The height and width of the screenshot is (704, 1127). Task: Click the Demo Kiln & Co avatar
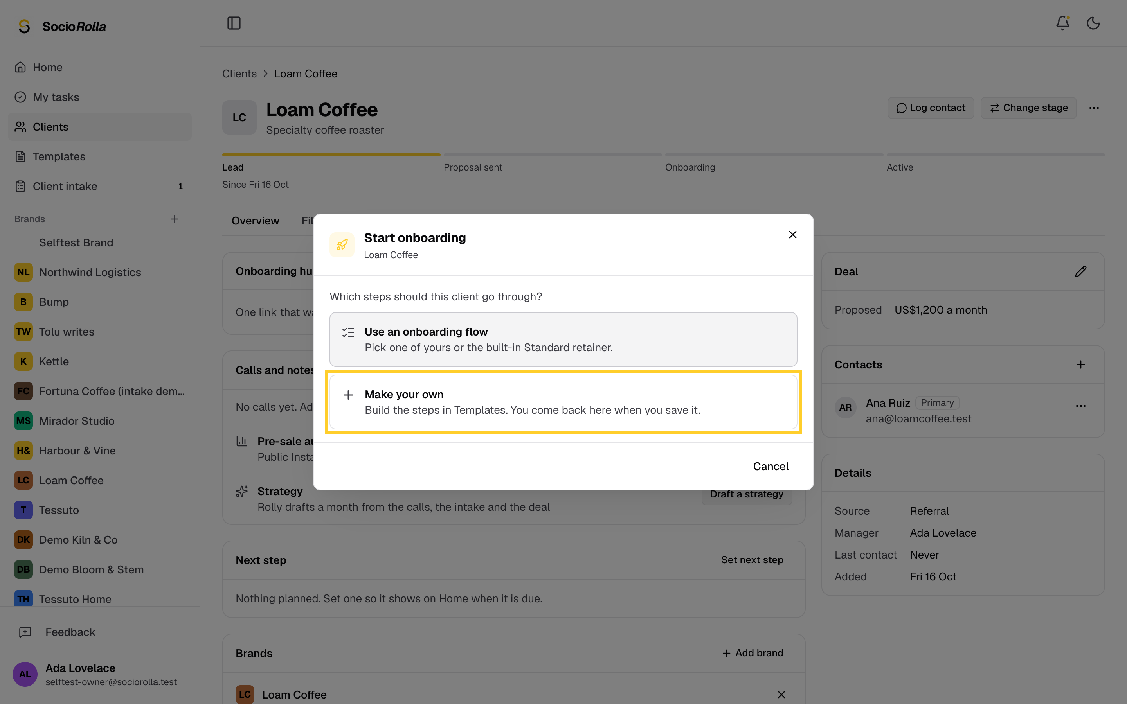click(x=23, y=540)
